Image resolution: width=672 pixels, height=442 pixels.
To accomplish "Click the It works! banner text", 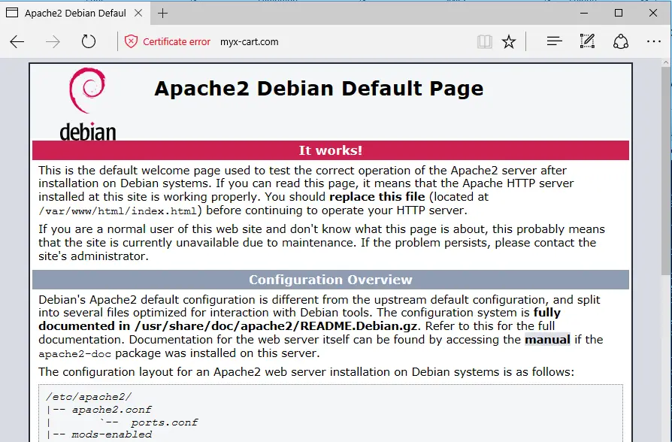I will tap(331, 150).
